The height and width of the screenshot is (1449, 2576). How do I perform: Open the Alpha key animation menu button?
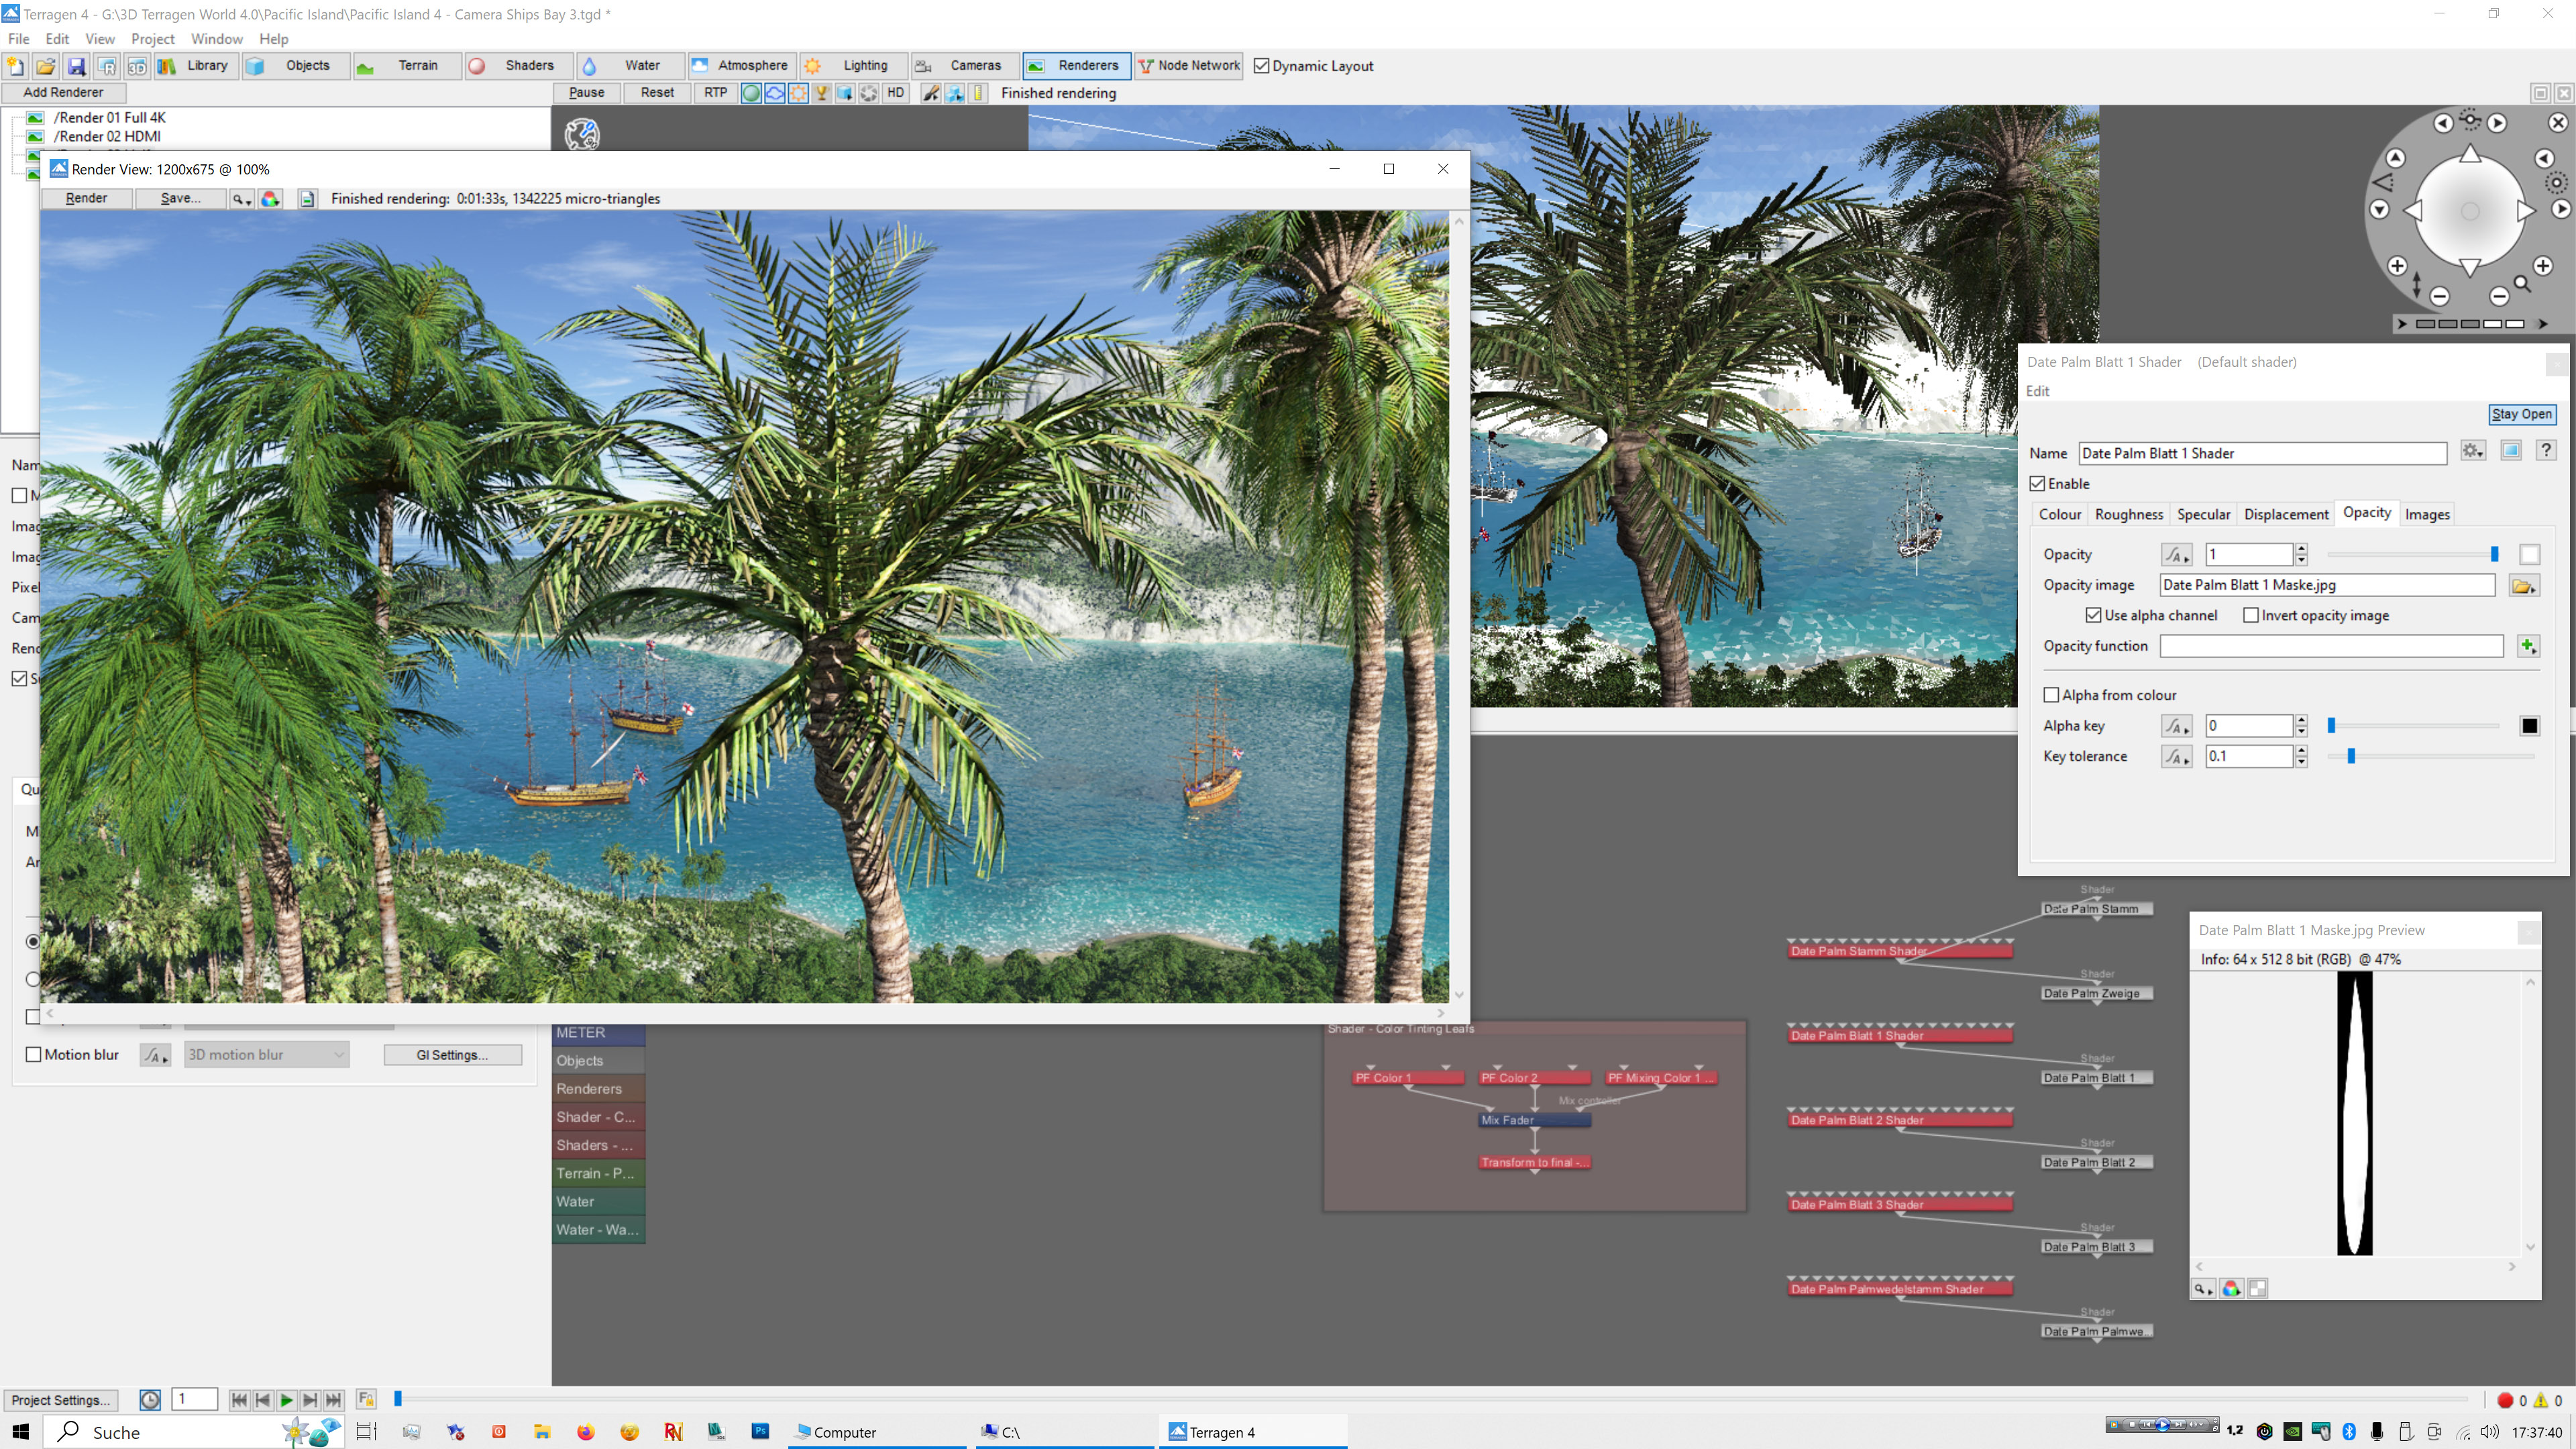click(2176, 726)
